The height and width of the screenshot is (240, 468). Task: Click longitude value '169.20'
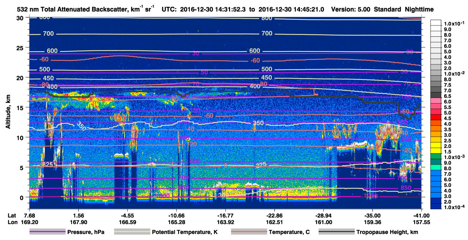pyautogui.click(x=29, y=222)
